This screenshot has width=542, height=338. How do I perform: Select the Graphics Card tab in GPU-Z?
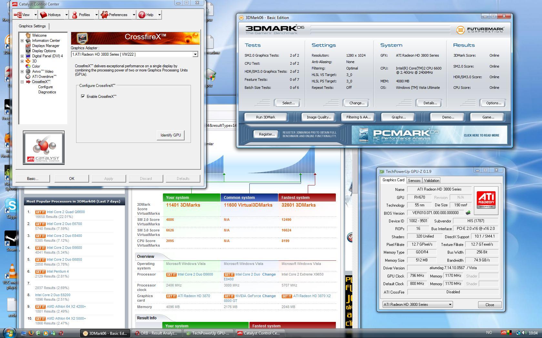tap(393, 180)
